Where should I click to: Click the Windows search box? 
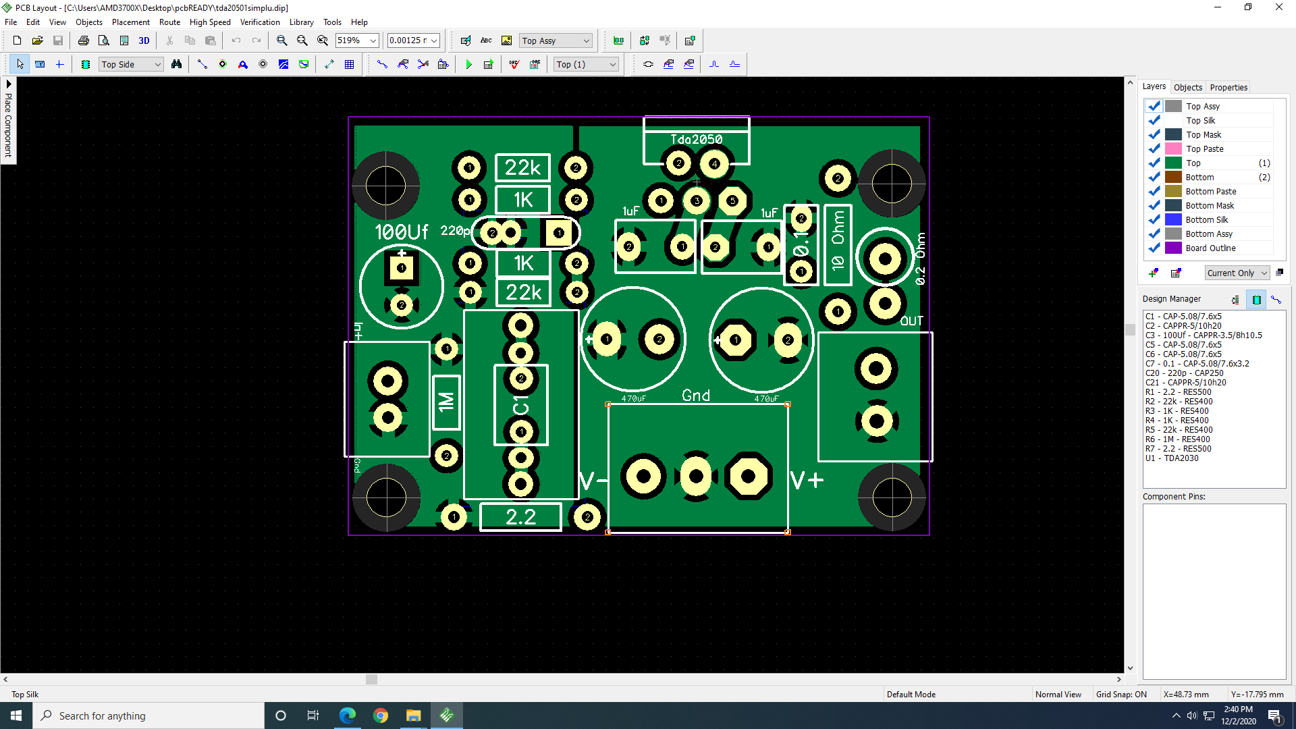point(148,715)
